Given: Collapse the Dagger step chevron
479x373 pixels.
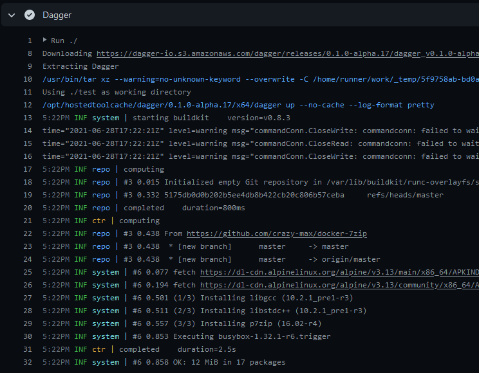Looking at the screenshot, I should click(12, 15).
